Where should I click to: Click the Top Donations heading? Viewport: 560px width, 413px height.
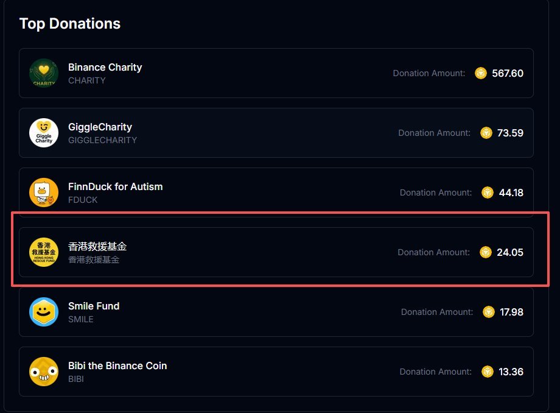(x=70, y=24)
